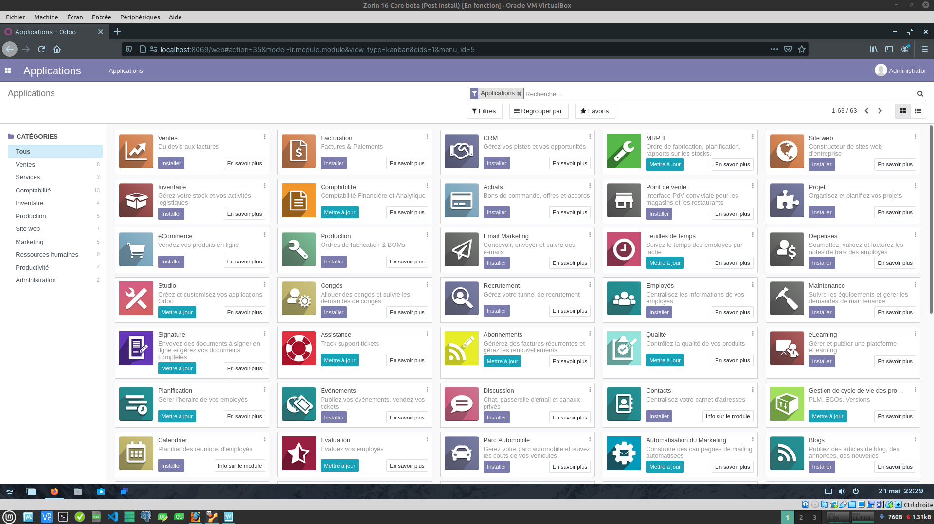This screenshot has height=524, width=934.
Task: Click En savoir plus for Projet
Action: (x=895, y=212)
